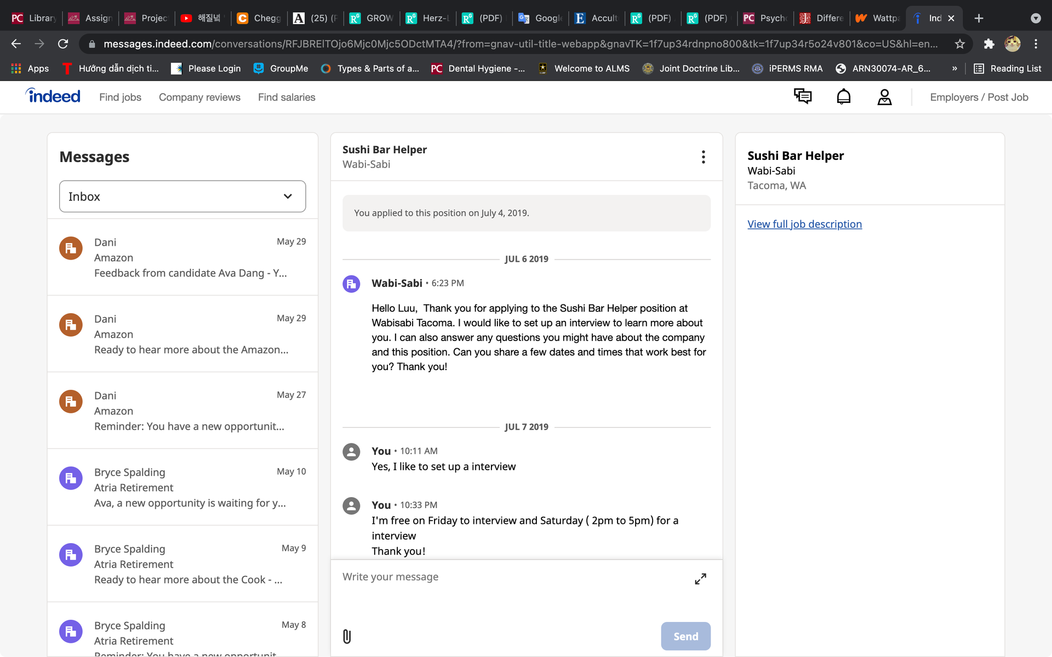Click the Send button
Image resolution: width=1052 pixels, height=657 pixels.
coord(685,636)
